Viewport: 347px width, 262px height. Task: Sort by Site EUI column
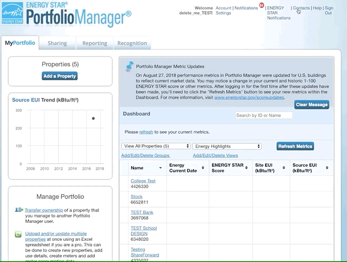pyautogui.click(x=284, y=168)
